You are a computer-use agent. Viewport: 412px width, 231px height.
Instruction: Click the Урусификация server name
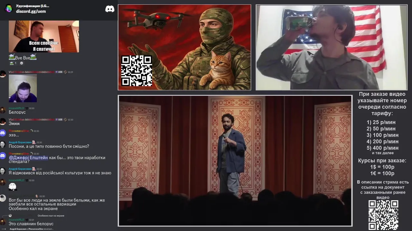33,6
